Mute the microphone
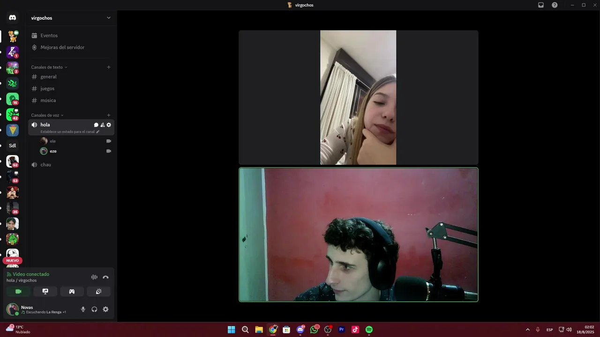The image size is (600, 337). (x=83, y=309)
